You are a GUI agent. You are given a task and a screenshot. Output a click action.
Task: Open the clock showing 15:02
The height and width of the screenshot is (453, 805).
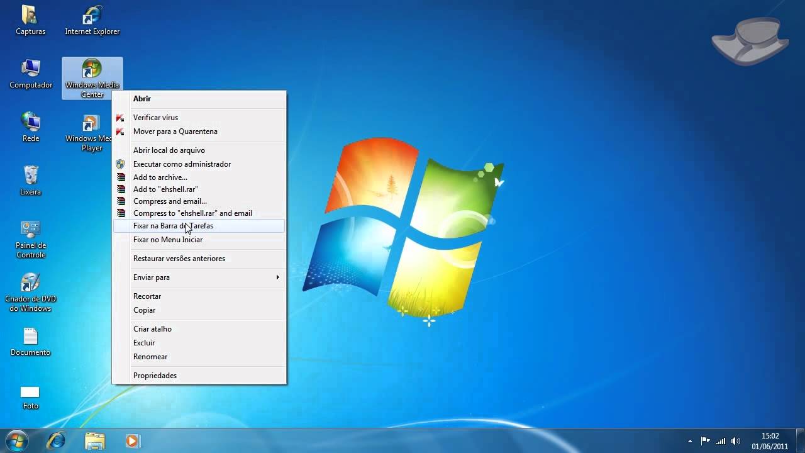tap(770, 441)
